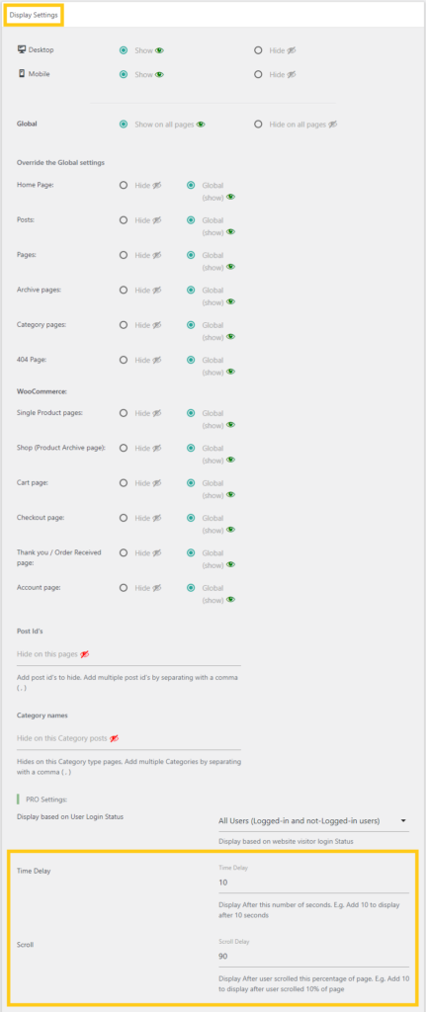Click green eye icon beside Desktop Show

tap(159, 50)
